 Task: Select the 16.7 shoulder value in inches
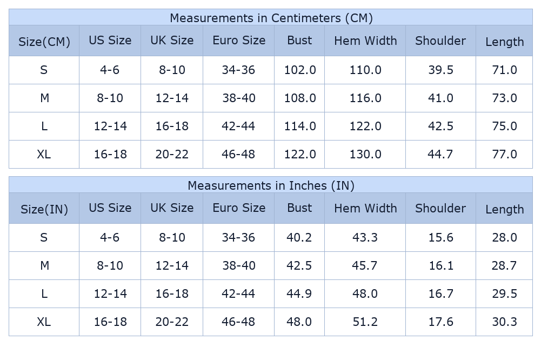click(440, 293)
